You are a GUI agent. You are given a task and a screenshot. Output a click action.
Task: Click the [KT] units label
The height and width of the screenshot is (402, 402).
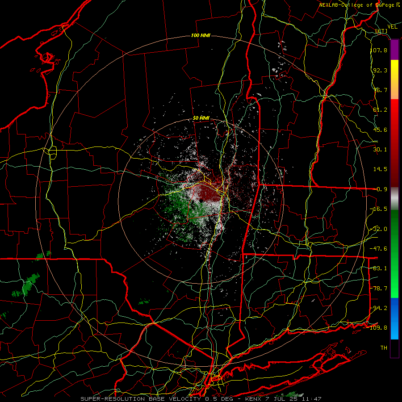tap(381, 31)
